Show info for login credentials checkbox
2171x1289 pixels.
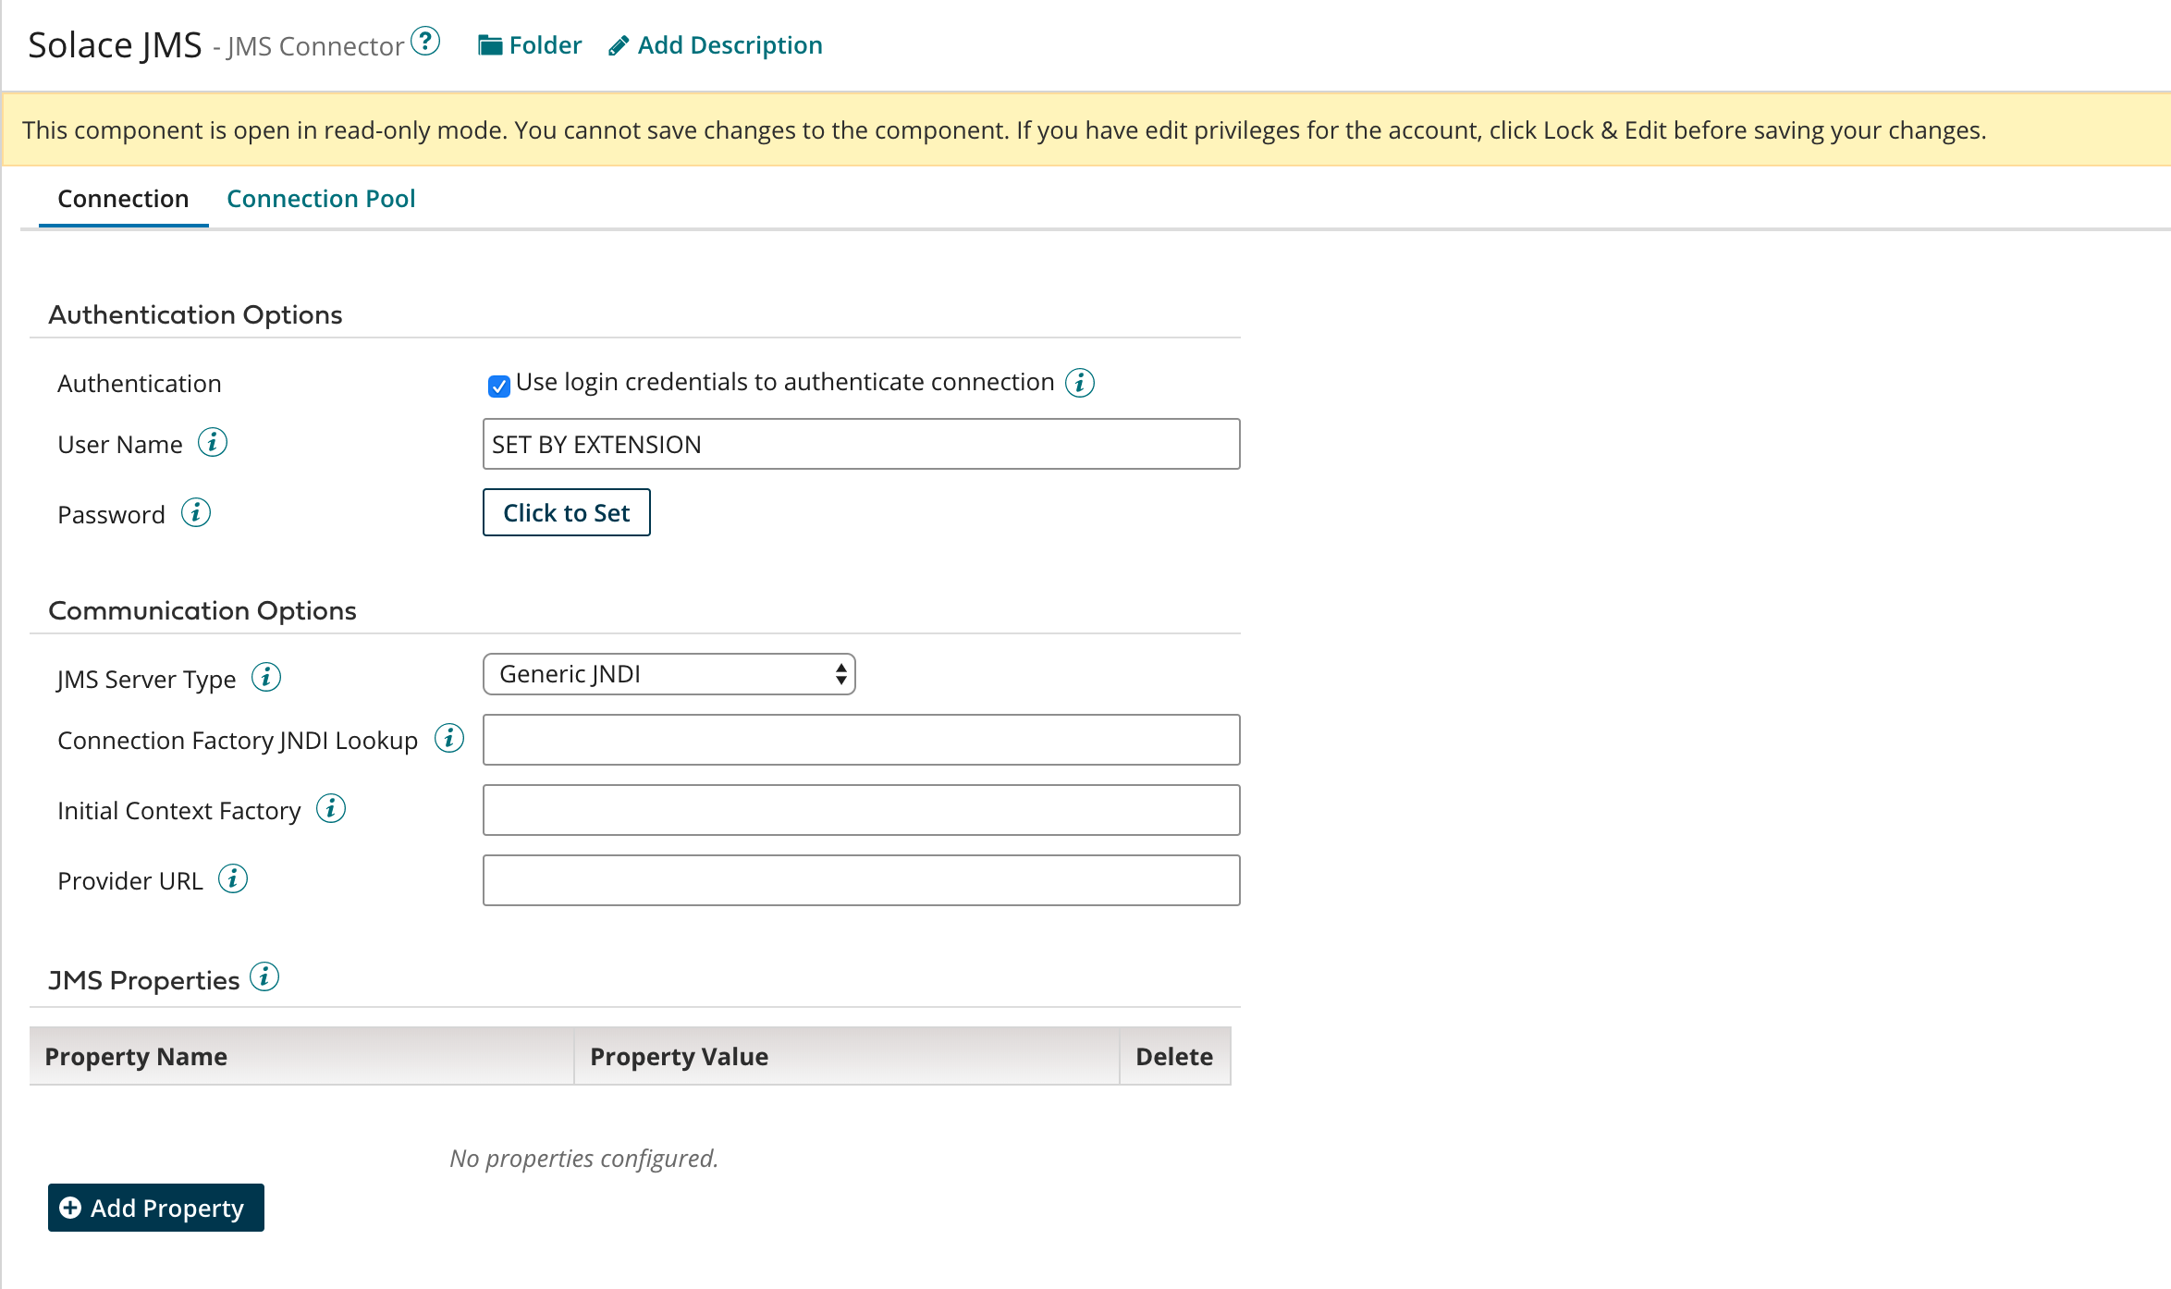[x=1080, y=382]
